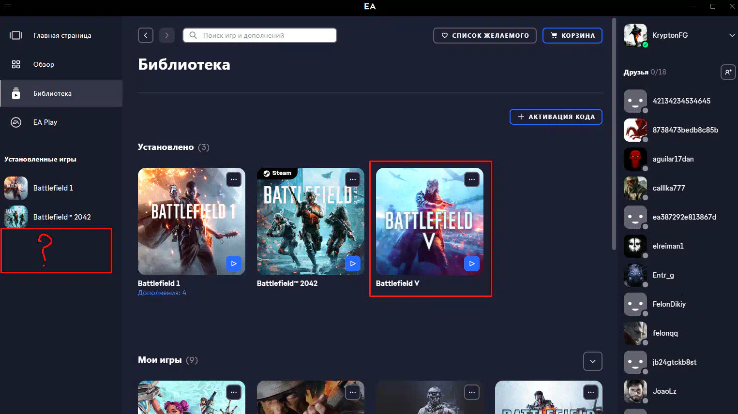
Task: Click the Steam badge on Battlefield 2042
Action: 277,173
